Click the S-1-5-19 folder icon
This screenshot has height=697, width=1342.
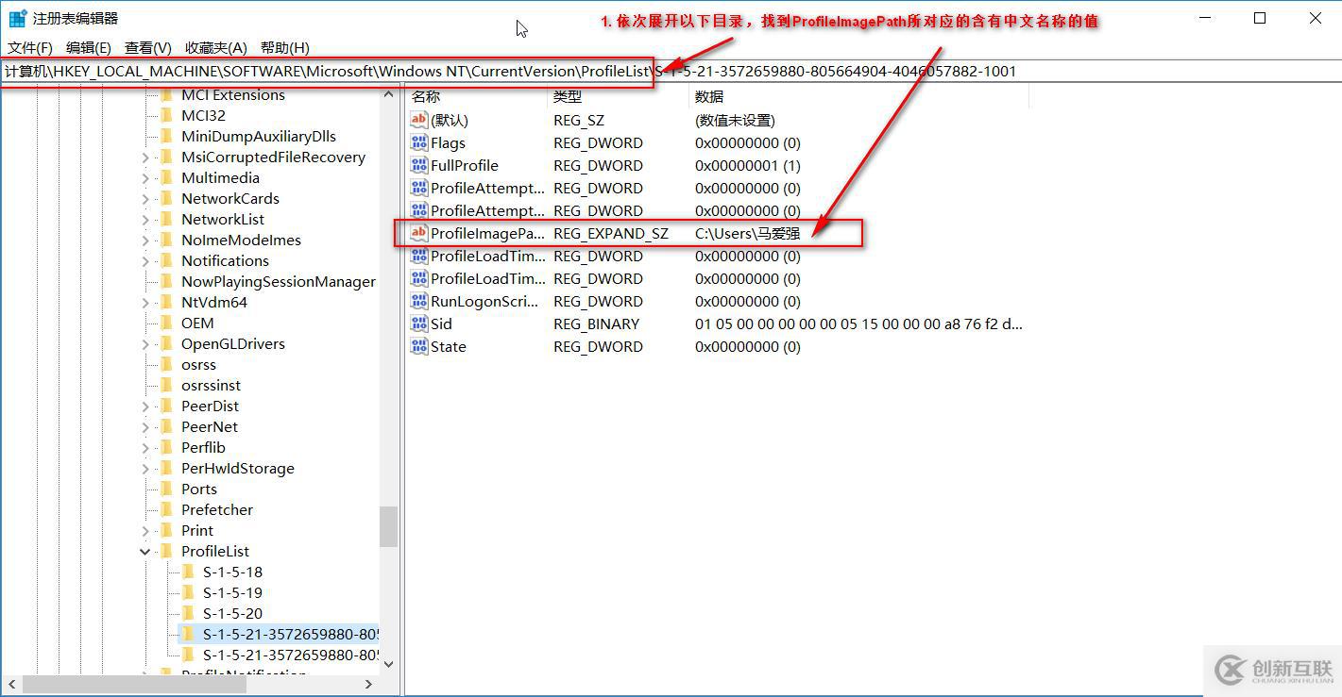tap(188, 592)
